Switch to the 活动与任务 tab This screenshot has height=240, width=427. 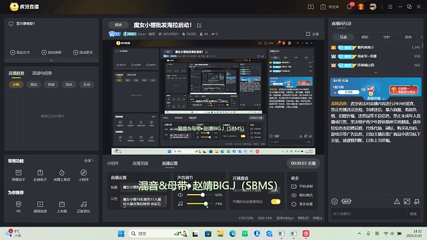click(x=42, y=73)
